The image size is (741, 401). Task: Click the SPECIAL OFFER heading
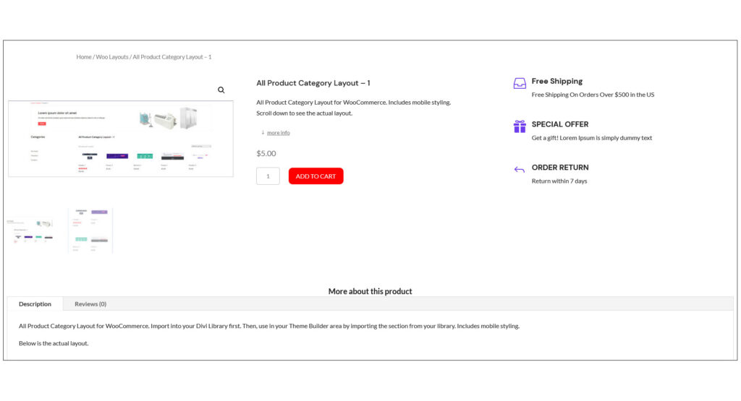pyautogui.click(x=560, y=124)
